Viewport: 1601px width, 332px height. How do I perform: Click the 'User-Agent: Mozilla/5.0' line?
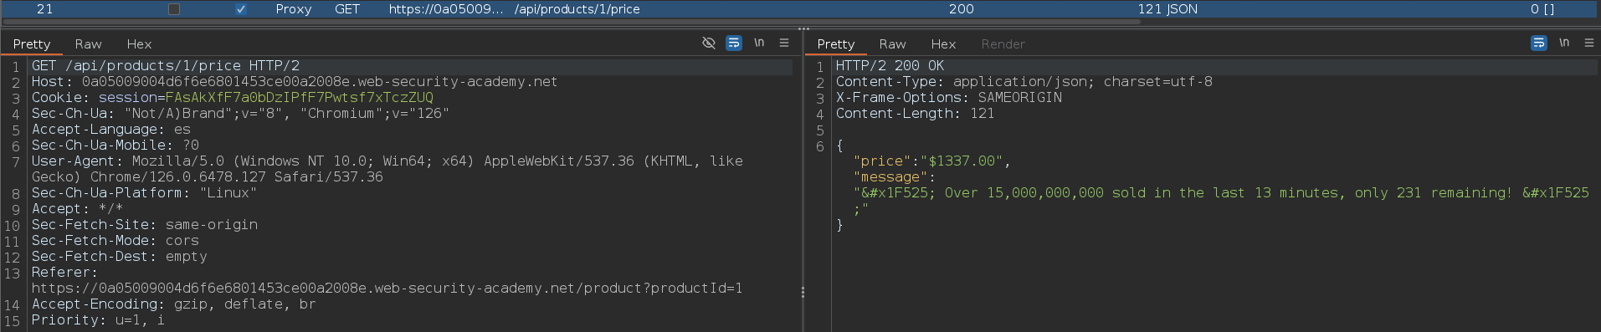[x=387, y=161]
